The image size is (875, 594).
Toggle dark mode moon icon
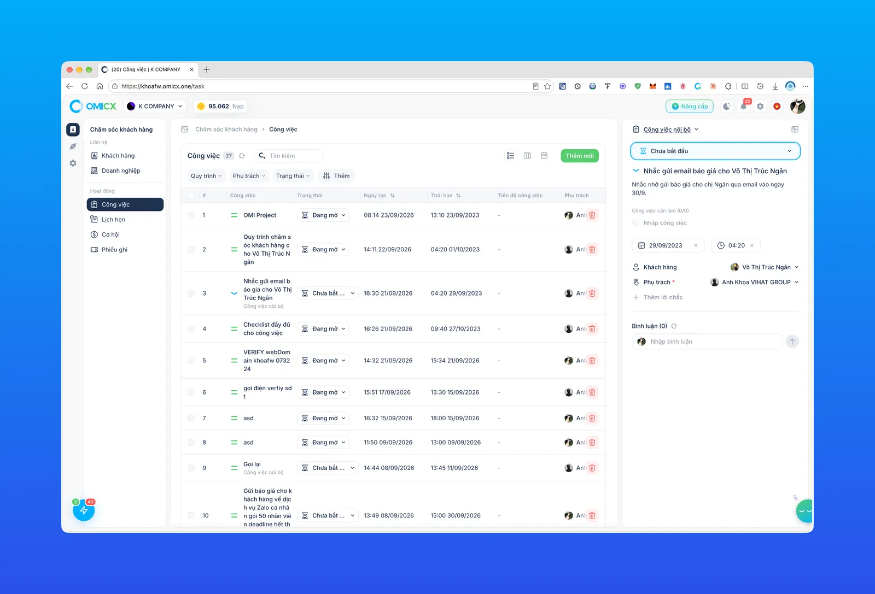coord(726,107)
